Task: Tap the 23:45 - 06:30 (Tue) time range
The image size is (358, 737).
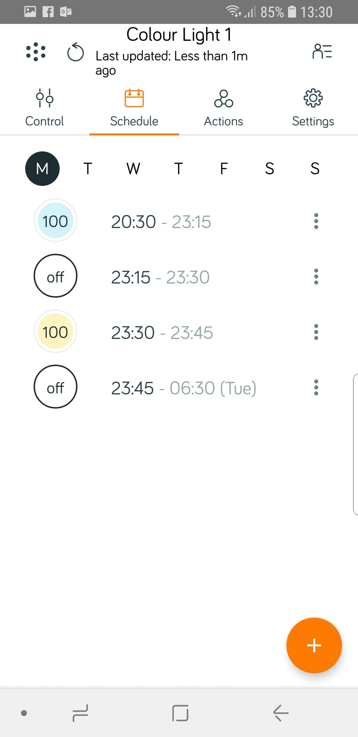Action: (184, 388)
